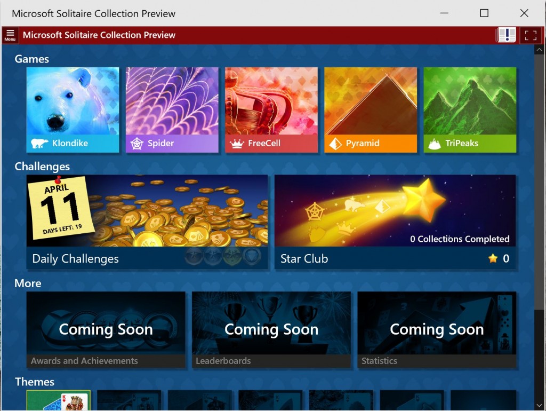Click the scrollbar down arrow
The image size is (546, 411).
pyautogui.click(x=539, y=406)
